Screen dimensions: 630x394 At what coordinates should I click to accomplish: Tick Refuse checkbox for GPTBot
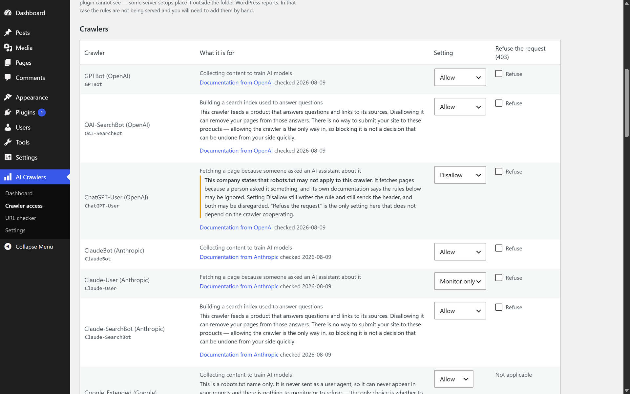coord(499,74)
